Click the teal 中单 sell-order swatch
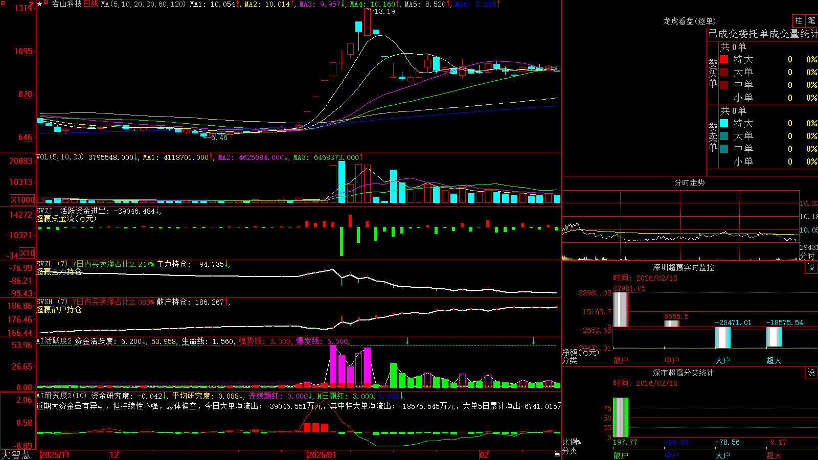The image size is (818, 460). 724,149
